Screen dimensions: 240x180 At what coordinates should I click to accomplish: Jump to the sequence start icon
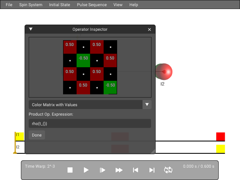[x=136, y=170]
